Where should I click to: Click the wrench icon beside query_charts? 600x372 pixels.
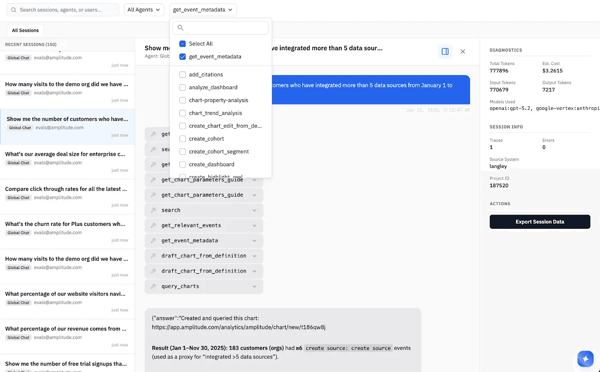coord(153,286)
